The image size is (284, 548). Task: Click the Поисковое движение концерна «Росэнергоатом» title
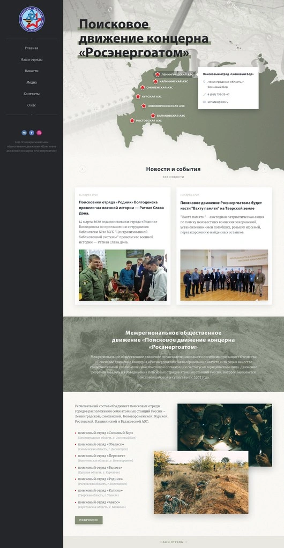click(x=144, y=39)
